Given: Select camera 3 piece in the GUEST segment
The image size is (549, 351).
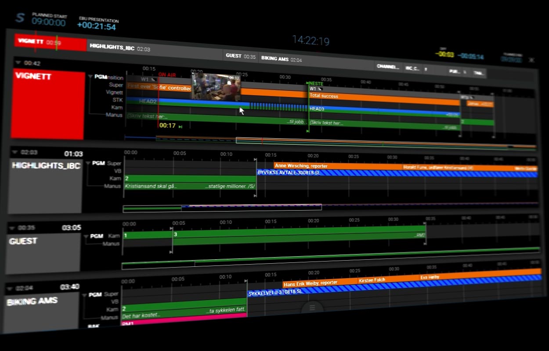Looking at the screenshot, I should [299, 232].
